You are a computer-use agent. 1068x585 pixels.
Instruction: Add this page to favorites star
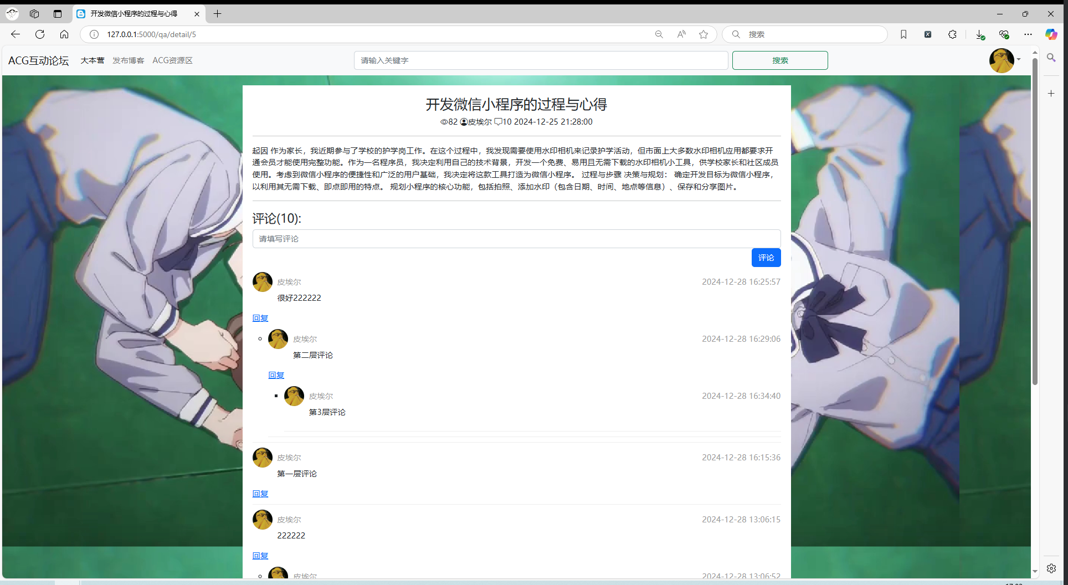tap(704, 34)
